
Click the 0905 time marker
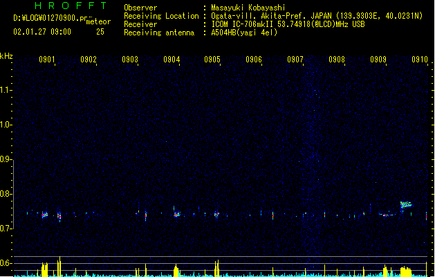[x=212, y=60]
